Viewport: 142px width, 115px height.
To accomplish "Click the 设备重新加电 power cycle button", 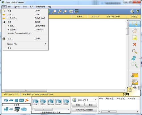I will click(28, 95).
